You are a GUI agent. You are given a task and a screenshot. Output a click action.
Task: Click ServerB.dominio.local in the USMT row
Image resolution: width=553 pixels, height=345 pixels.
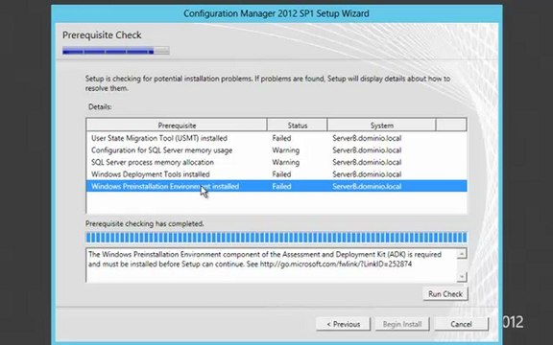click(367, 138)
